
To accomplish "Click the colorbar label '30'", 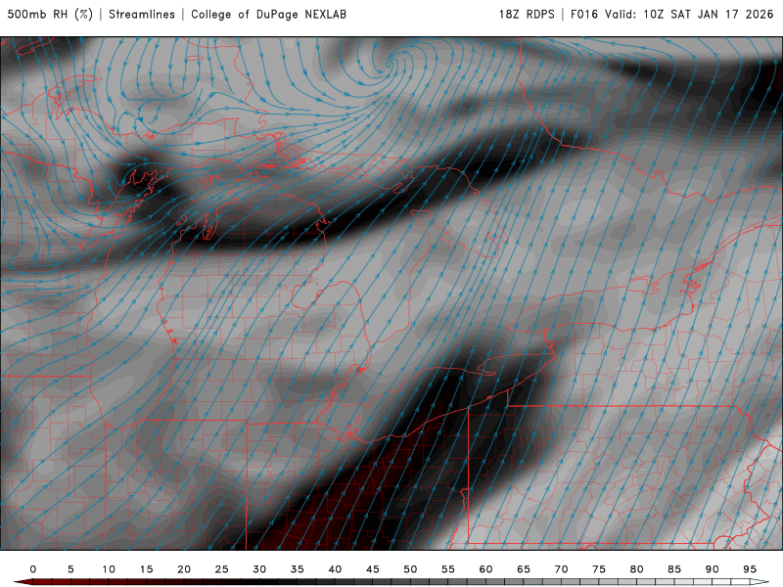I will 259,569.
